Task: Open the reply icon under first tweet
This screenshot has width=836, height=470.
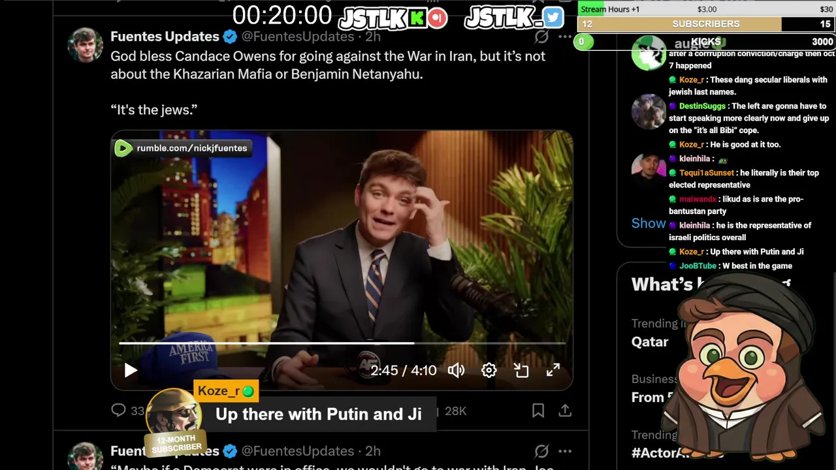Action: (x=118, y=410)
